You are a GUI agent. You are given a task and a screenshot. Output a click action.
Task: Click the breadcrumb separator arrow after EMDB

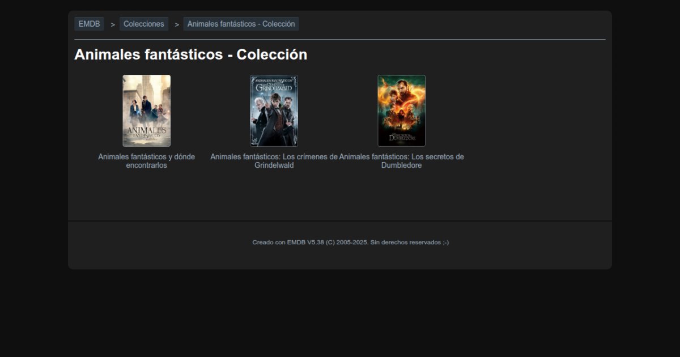pyautogui.click(x=113, y=24)
